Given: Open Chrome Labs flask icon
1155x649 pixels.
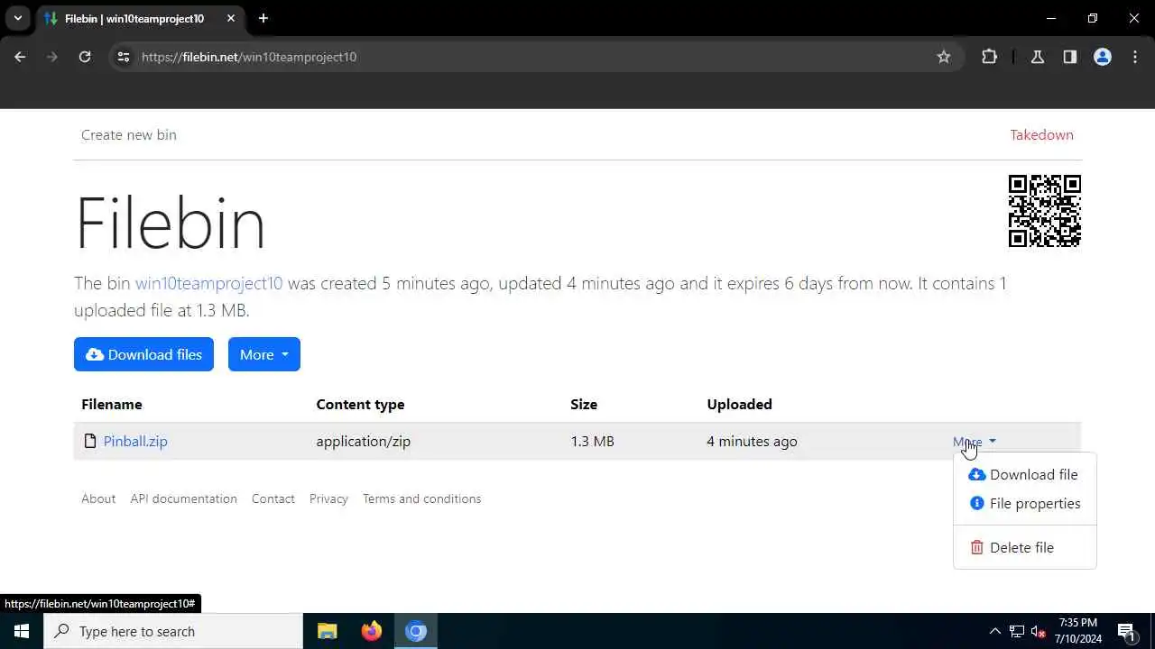Looking at the screenshot, I should [1038, 57].
